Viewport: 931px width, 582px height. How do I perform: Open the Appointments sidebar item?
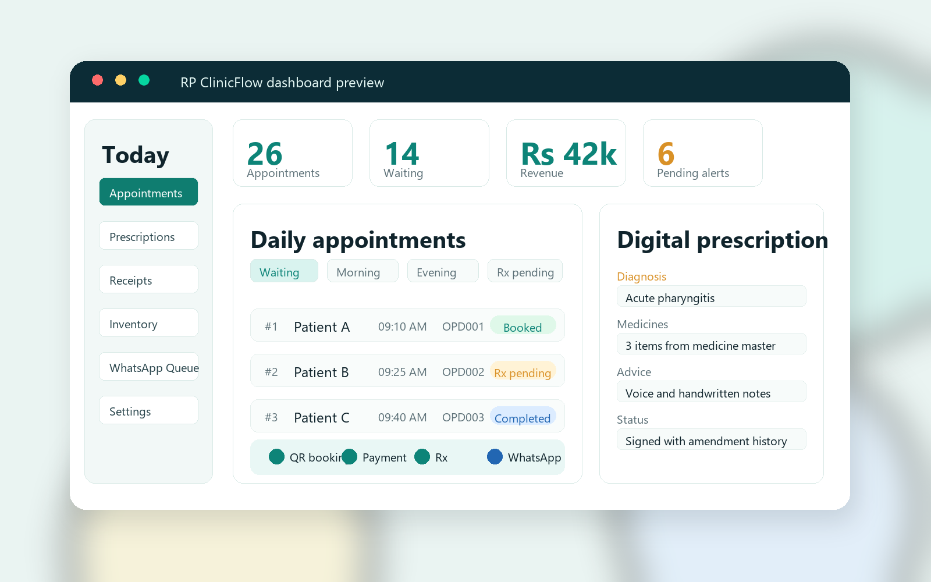[x=148, y=192]
